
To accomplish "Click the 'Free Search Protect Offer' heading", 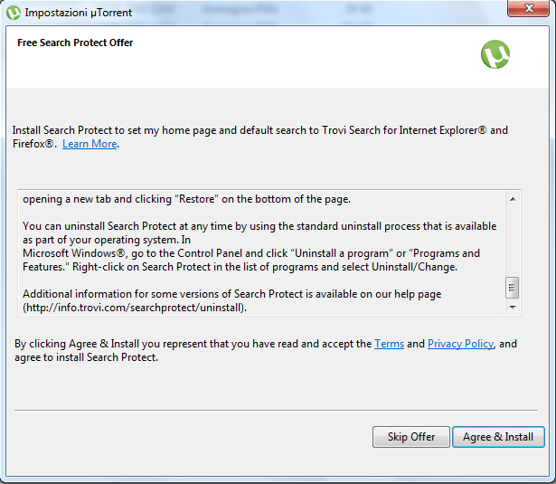I will pyautogui.click(x=75, y=43).
